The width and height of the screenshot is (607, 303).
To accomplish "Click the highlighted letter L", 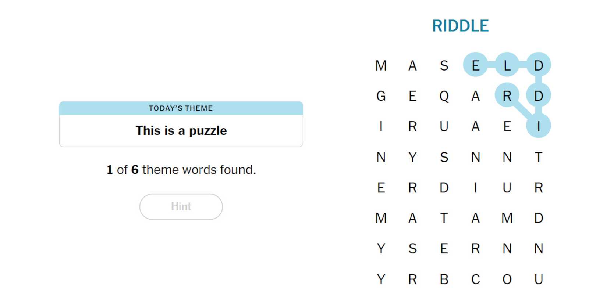I will (x=507, y=65).
